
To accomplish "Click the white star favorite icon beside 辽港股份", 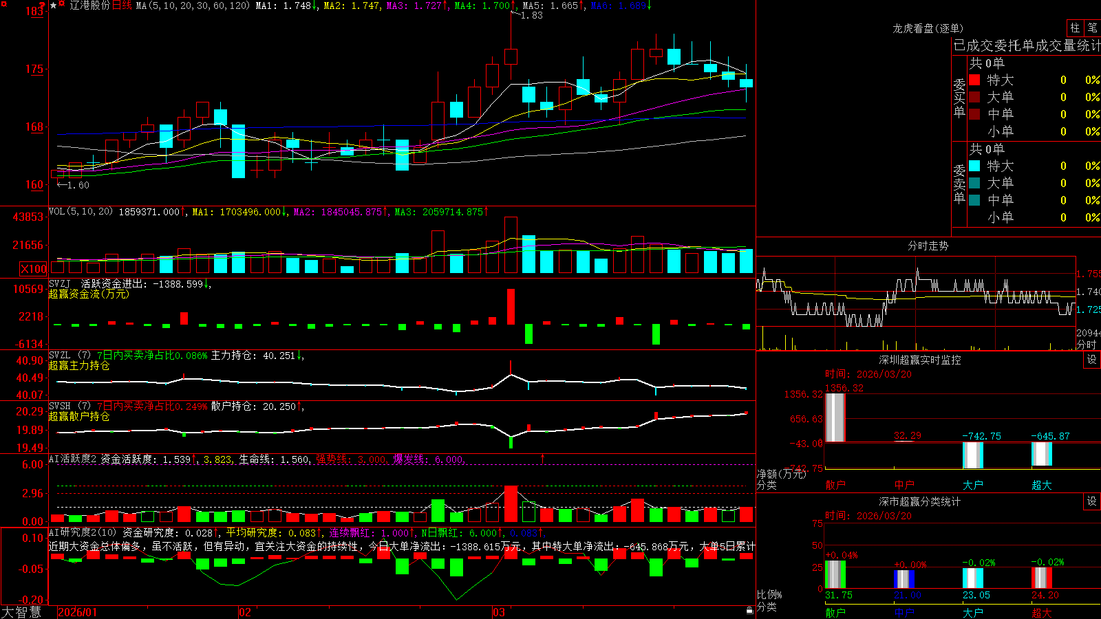I will click(54, 6).
